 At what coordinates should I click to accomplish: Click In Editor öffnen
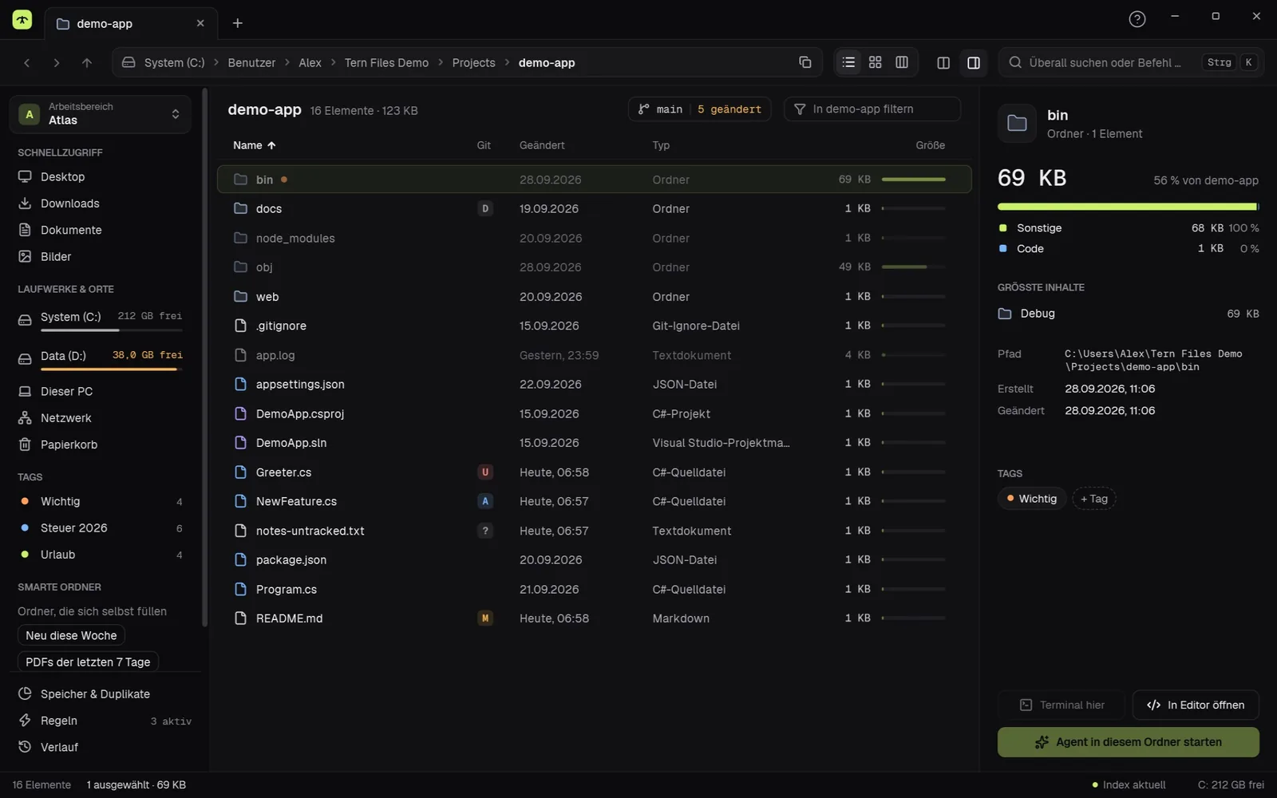pos(1196,705)
